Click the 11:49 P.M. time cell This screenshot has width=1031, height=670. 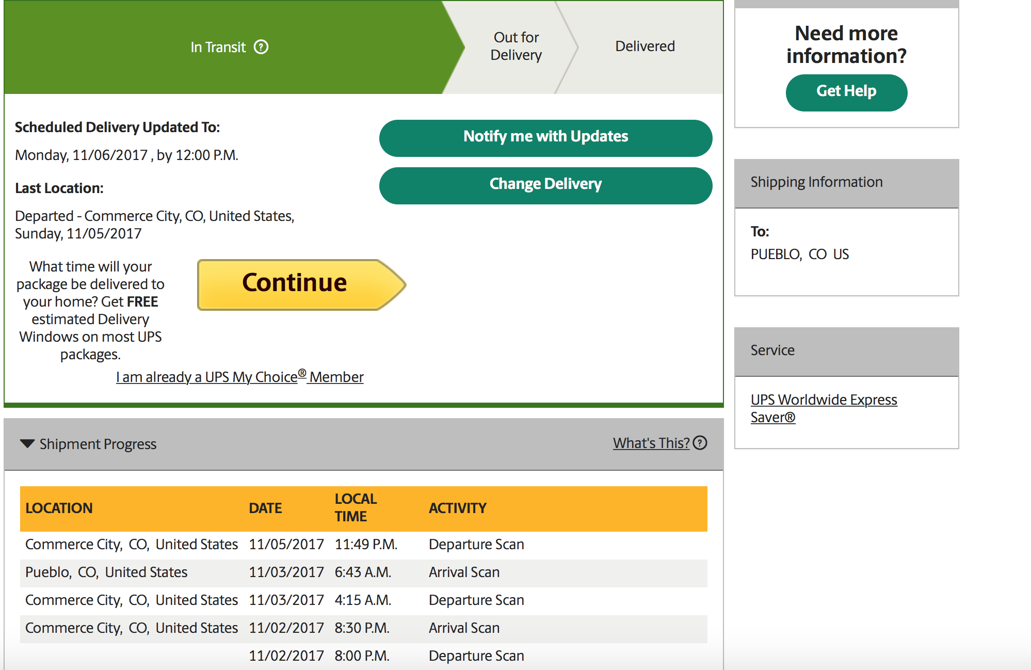click(366, 544)
